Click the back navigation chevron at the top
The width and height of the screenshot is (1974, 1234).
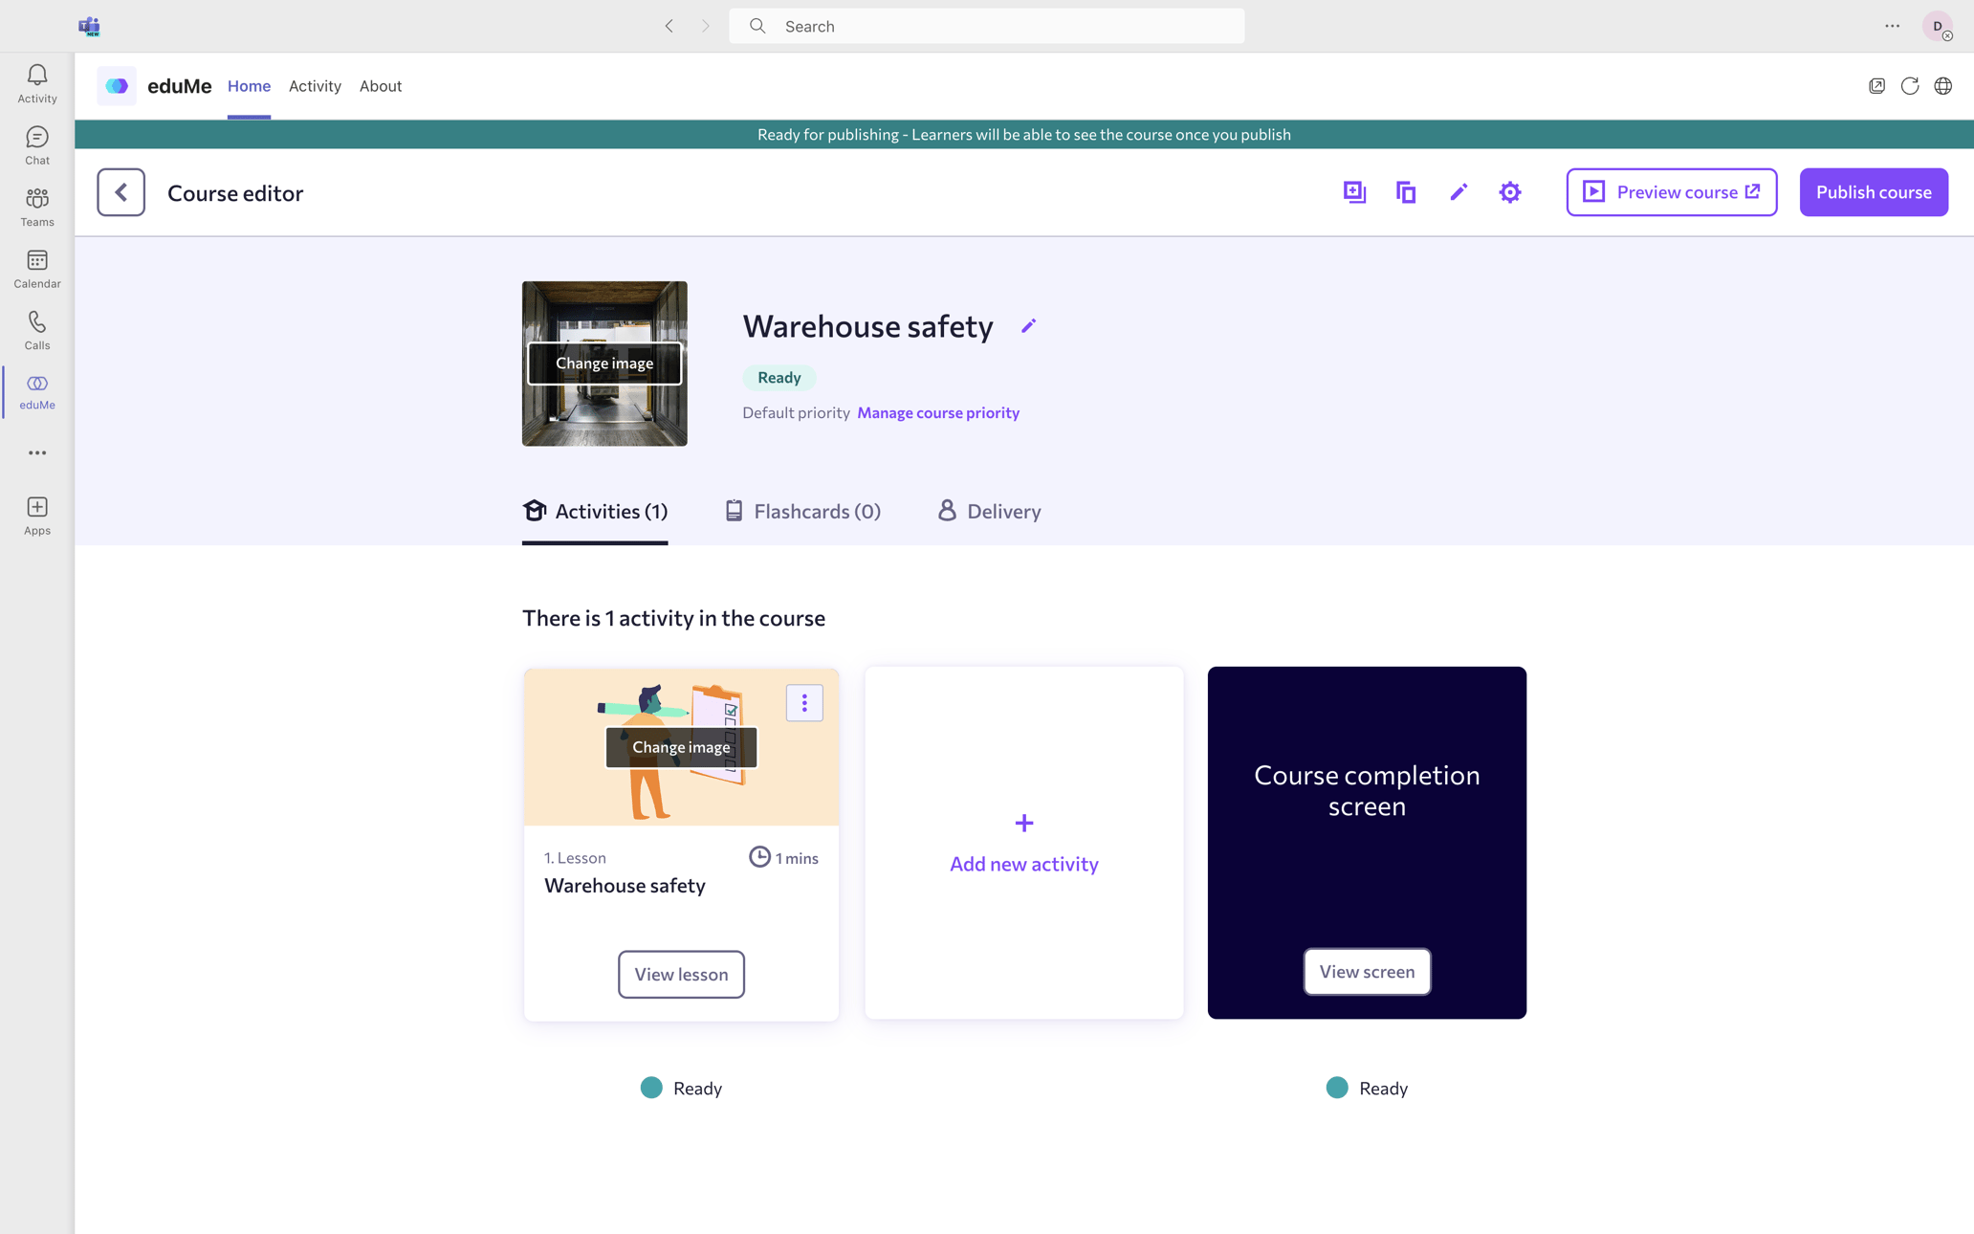point(669,26)
